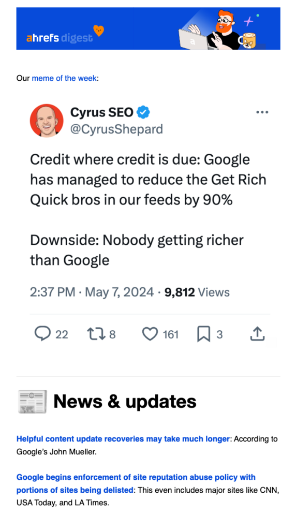This screenshot has height=530, width=296.
Task: Bookmark the tweet with the bookmark icon
Action: pos(203,334)
